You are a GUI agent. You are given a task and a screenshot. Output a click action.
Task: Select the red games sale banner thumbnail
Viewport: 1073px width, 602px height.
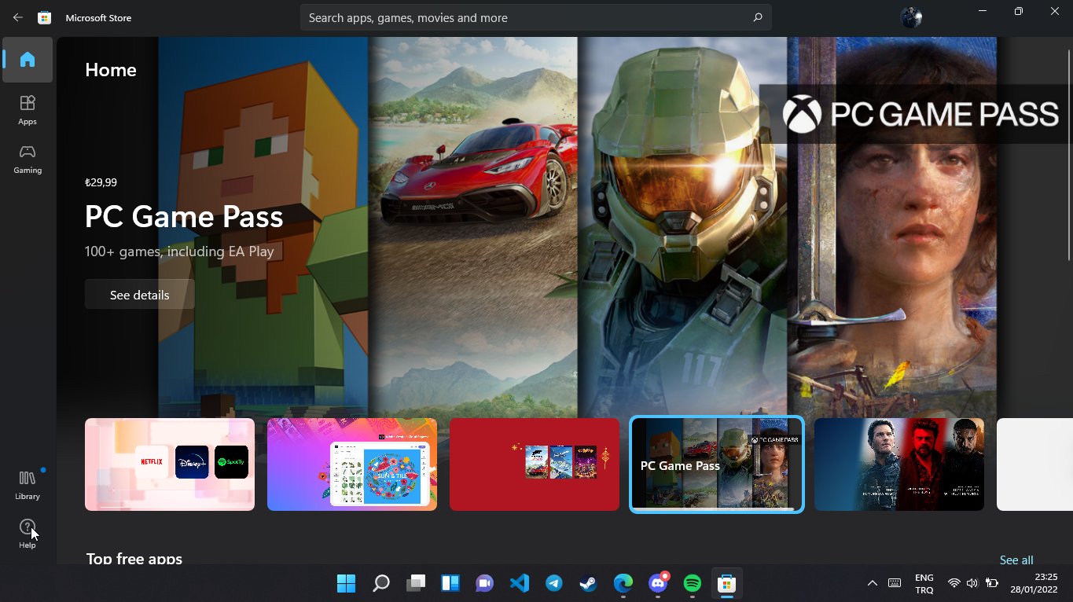pos(535,464)
